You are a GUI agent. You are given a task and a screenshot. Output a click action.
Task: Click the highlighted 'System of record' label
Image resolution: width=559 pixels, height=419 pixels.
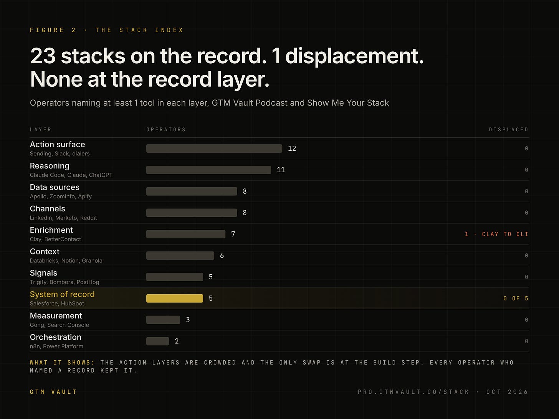pyautogui.click(x=62, y=294)
